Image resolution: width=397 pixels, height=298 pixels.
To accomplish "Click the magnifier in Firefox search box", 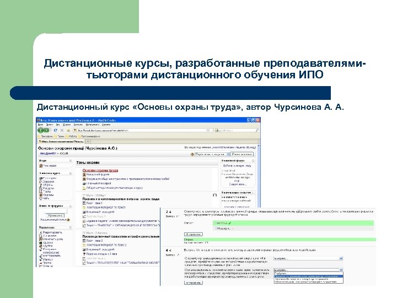I will click(x=257, y=130).
